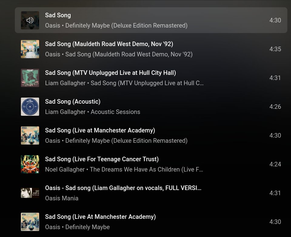The height and width of the screenshot is (237, 291).
Task: Click the Teenage Cancer Trust album artwork
Action: tap(30, 164)
